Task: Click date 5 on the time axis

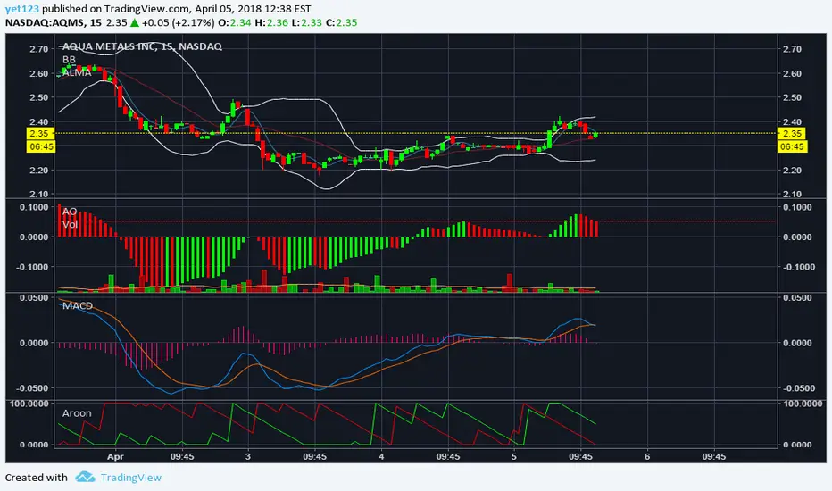Action: point(513,456)
